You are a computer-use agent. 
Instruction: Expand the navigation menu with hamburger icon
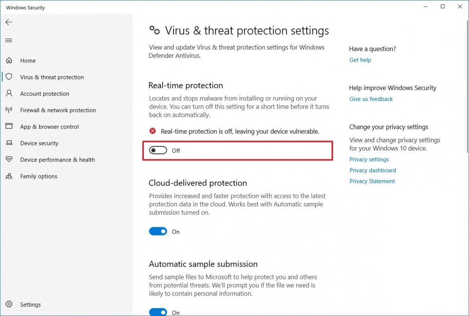[9, 40]
